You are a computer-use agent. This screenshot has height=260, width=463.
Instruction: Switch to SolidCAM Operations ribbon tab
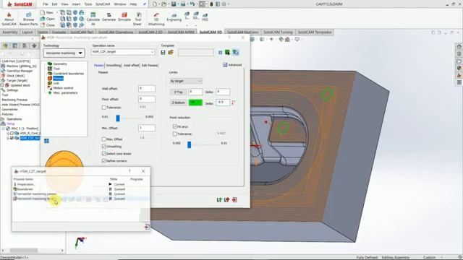[116, 32]
